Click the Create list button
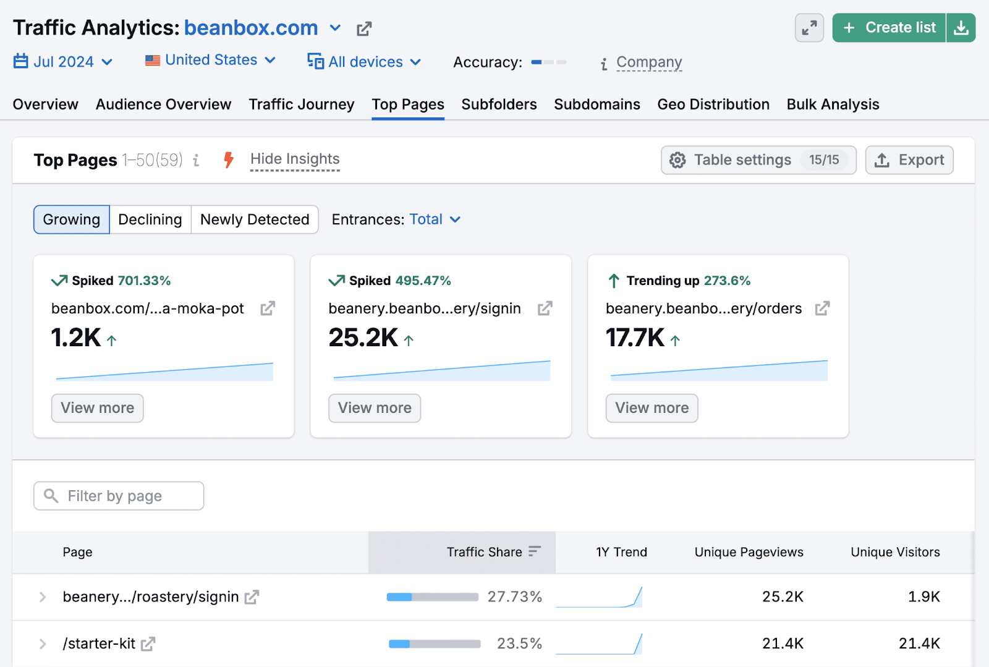The width and height of the screenshot is (989, 667). click(x=889, y=28)
